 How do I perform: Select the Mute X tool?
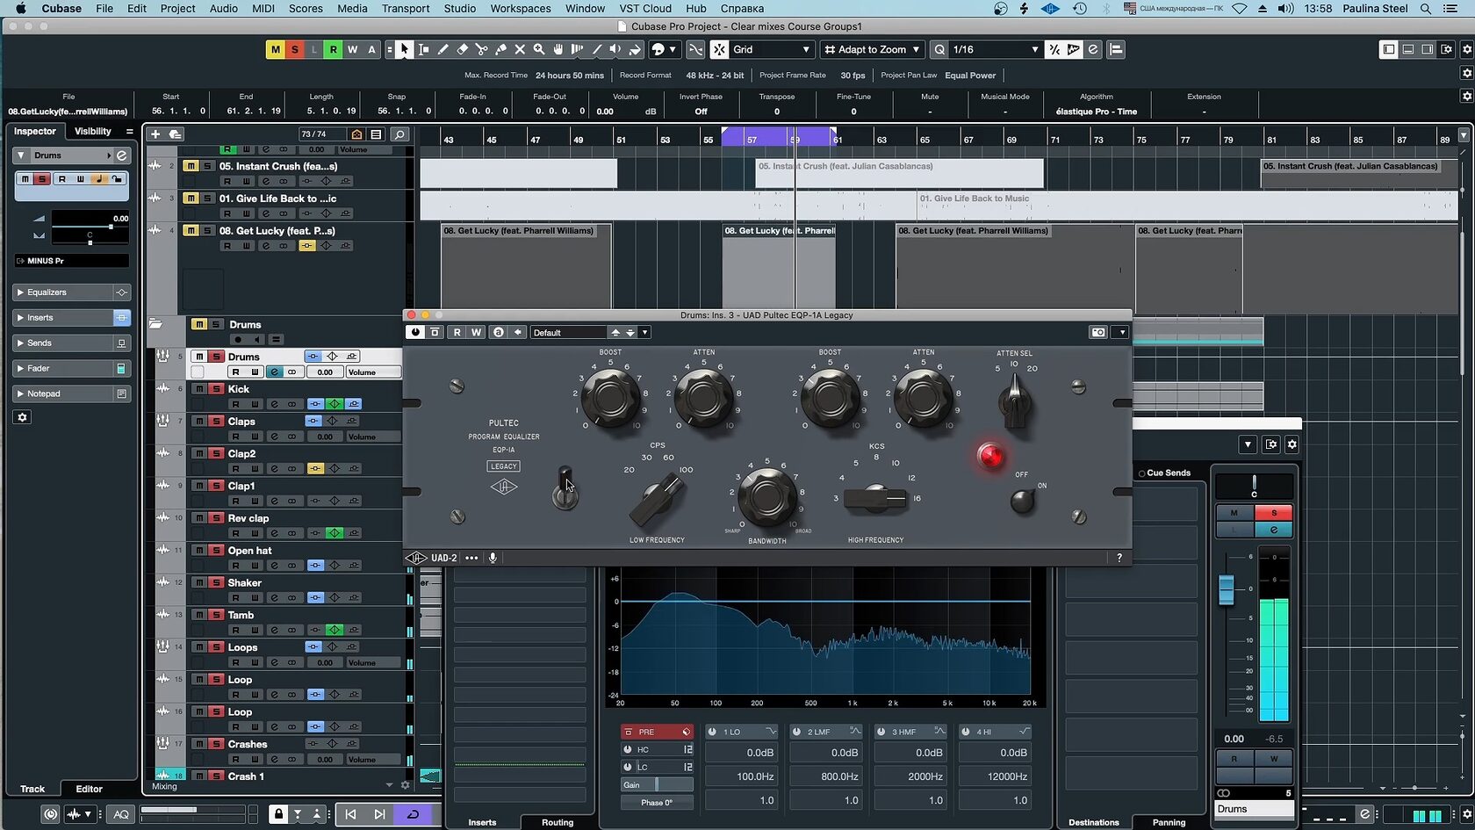(x=520, y=50)
